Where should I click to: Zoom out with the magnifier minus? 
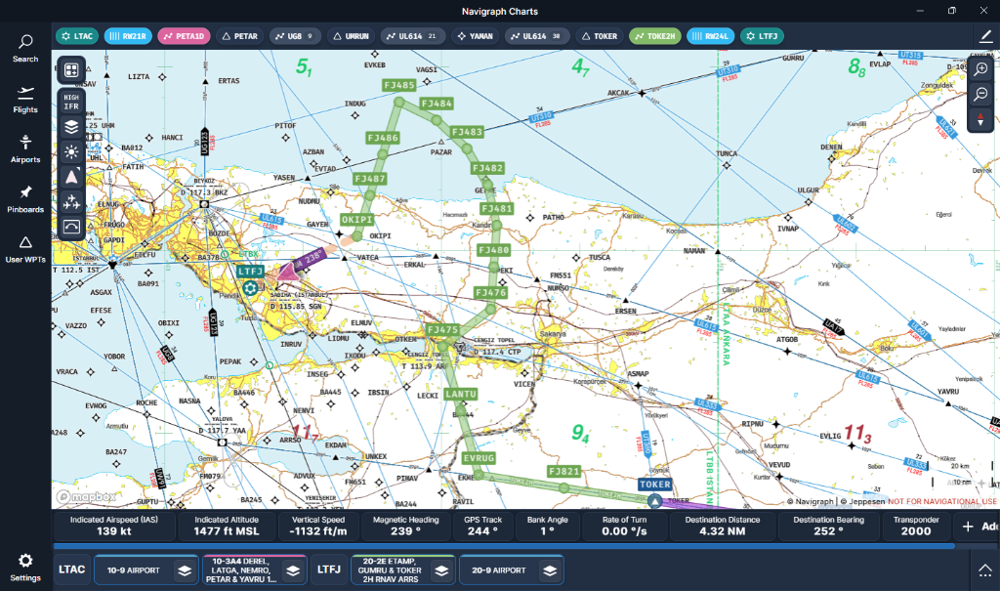point(980,95)
